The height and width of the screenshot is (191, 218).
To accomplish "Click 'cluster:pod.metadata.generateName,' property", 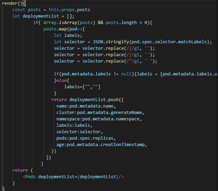I will pos(100,113).
